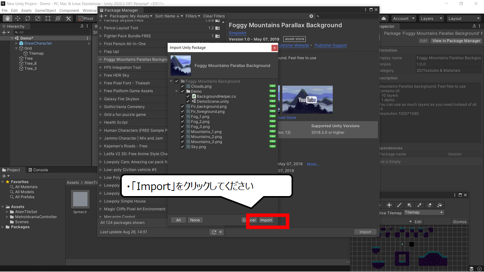Open the Layers dropdown

(431, 19)
